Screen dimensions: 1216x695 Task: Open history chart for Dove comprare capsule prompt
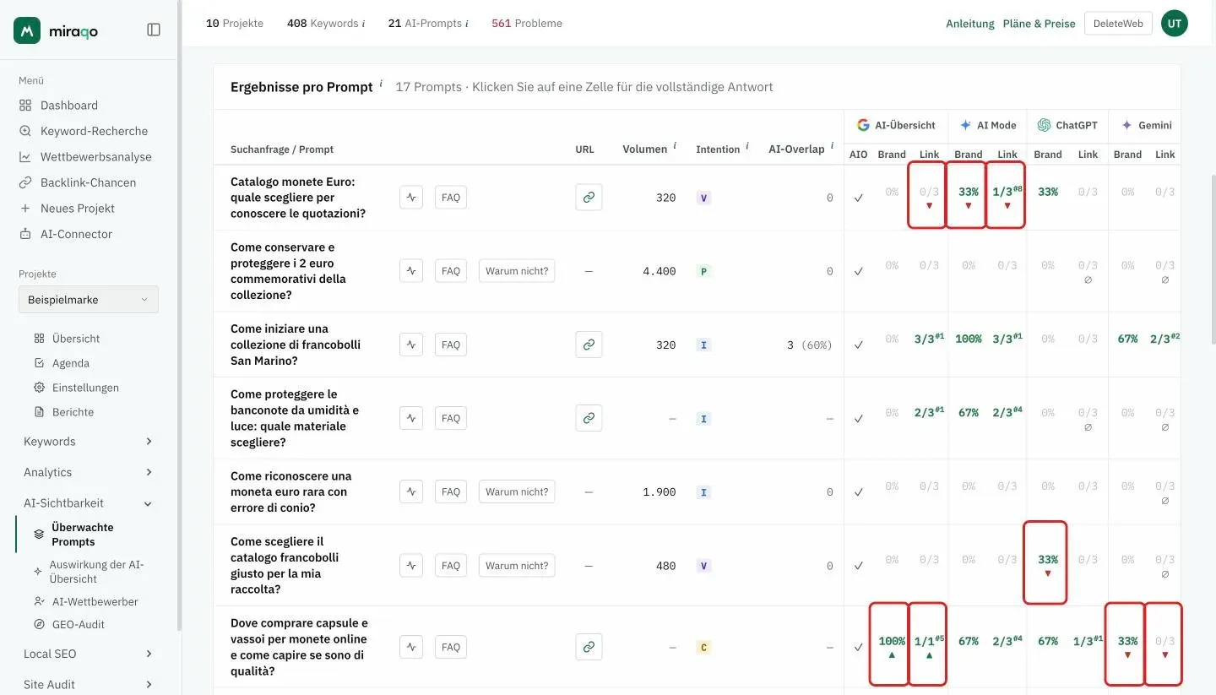[x=411, y=647]
